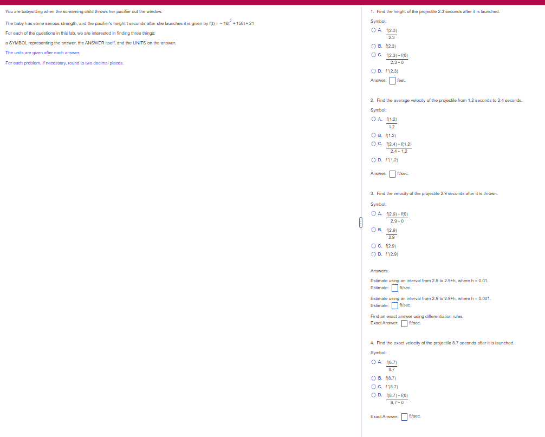The width and height of the screenshot is (545, 437).
Task: Select option A f(2.3)/2.3 for question 1
Action: pyautogui.click(x=373, y=30)
